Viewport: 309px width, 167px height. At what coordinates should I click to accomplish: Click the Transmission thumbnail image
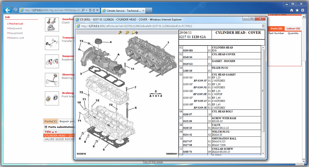tap(52, 43)
